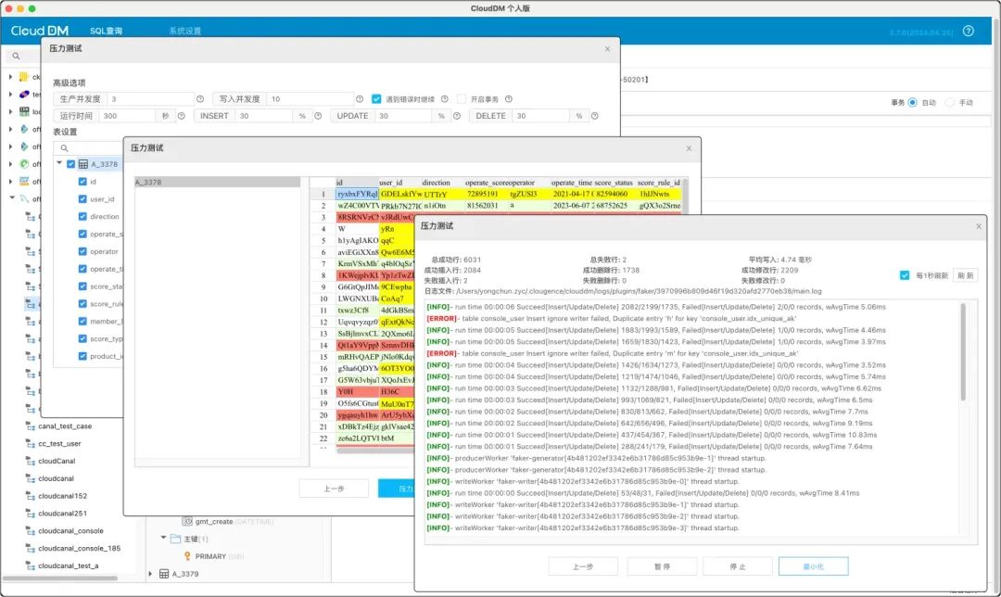Click the 暂停 pause button
Screen dimensions: 1001x597
[x=662, y=566]
